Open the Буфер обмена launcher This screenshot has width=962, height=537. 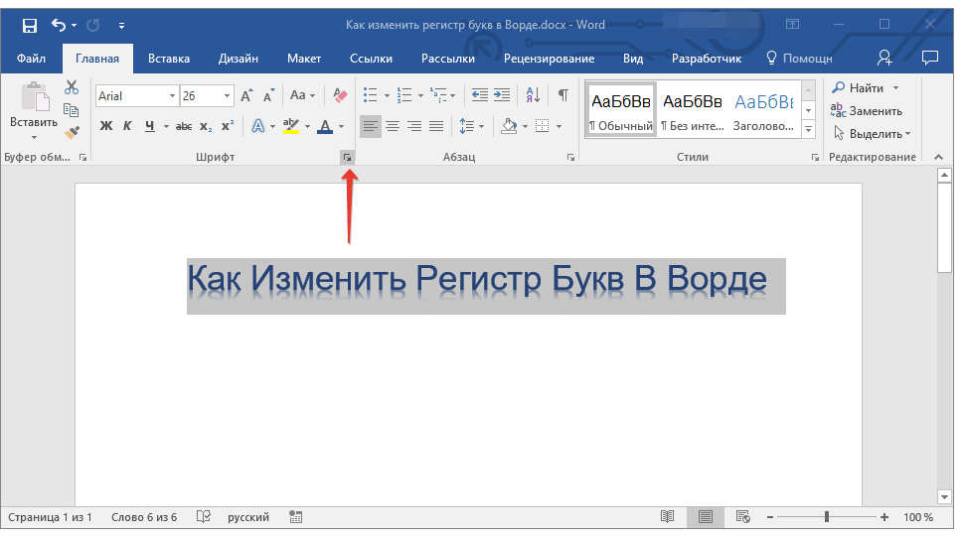[82, 158]
